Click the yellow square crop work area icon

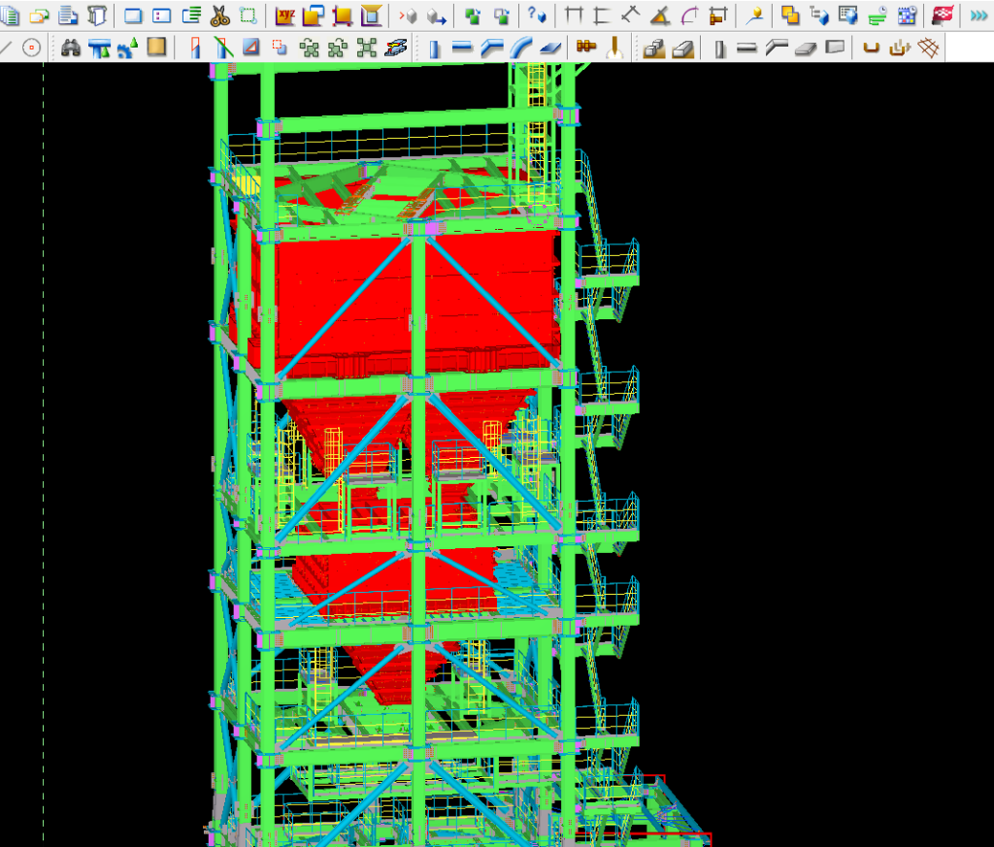343,16
